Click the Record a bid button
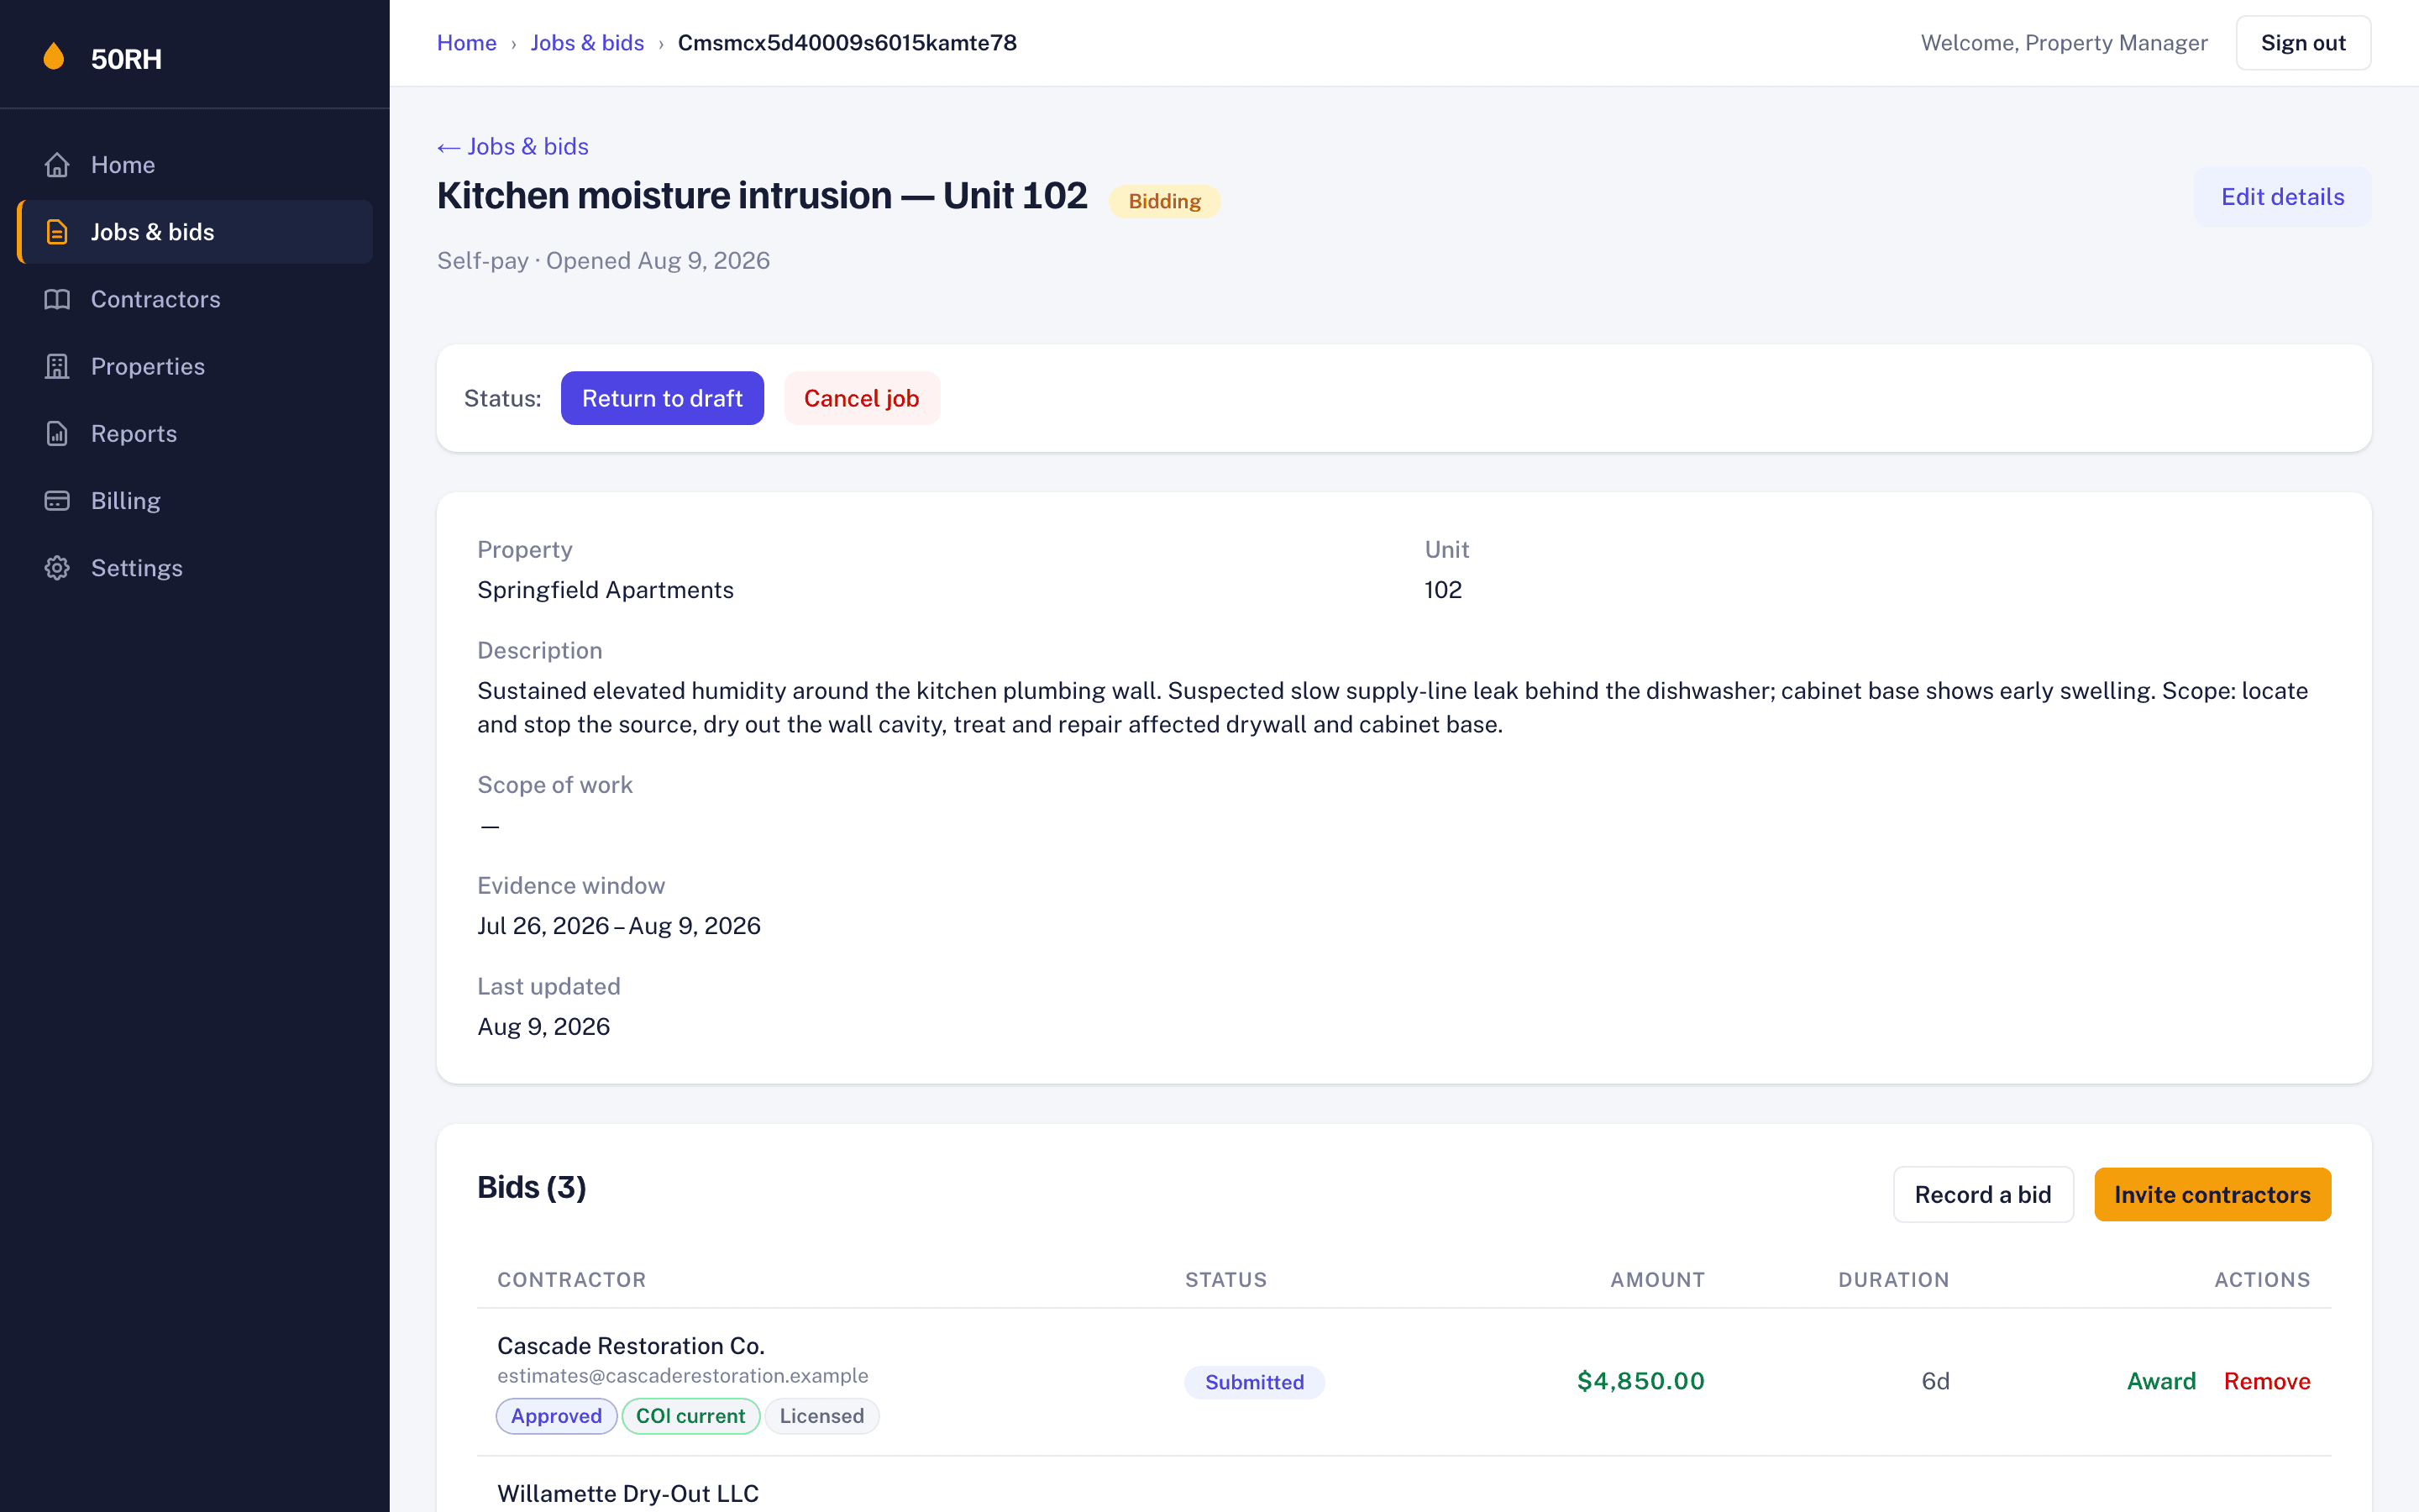2419x1512 pixels. (x=1983, y=1194)
